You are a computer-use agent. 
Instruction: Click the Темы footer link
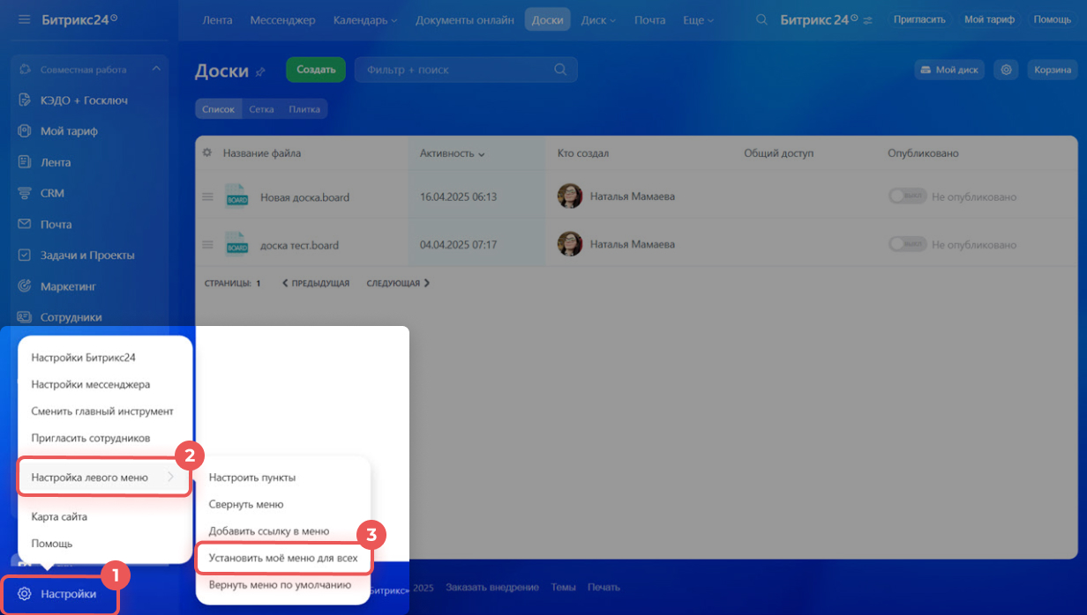[564, 587]
